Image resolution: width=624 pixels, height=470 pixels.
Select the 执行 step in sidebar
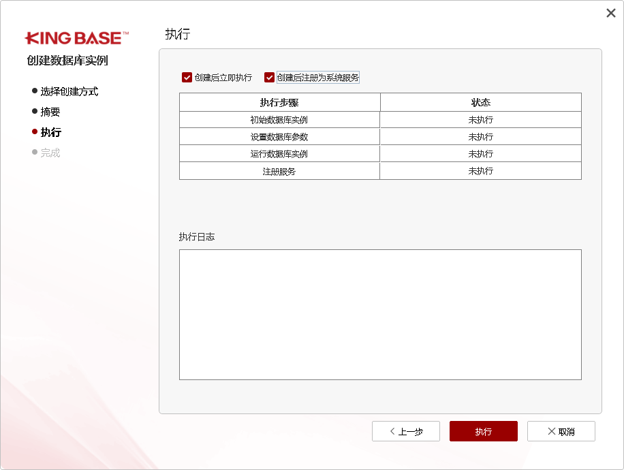pyautogui.click(x=50, y=132)
